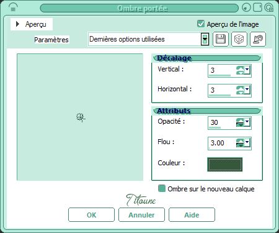Click the square title bar icon
Image resolution: width=279 pixels, height=233 pixels.
tap(257, 7)
